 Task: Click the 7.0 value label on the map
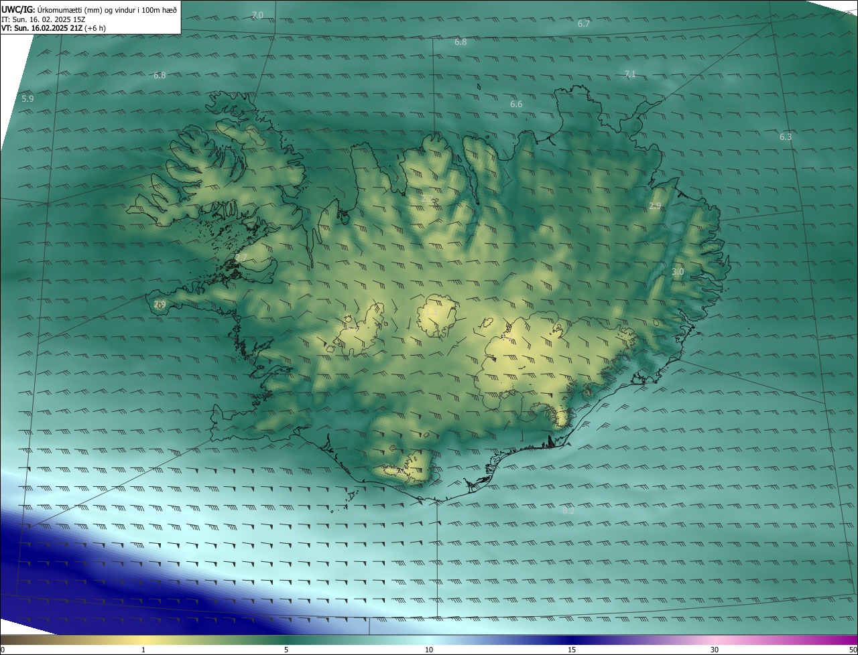(257, 15)
